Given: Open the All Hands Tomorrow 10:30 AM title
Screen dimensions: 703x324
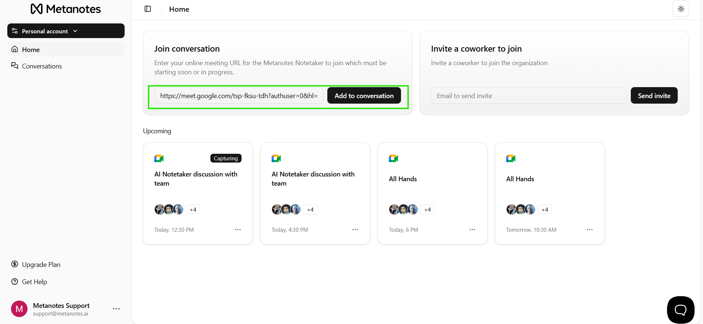Looking at the screenshot, I should (x=520, y=179).
